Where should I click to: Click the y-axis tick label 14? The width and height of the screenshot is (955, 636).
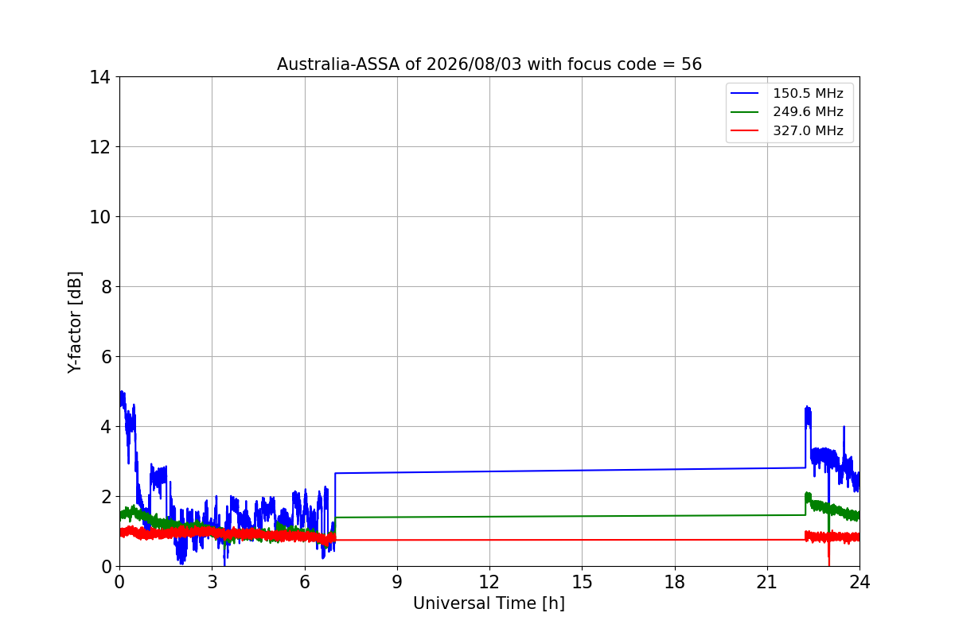[100, 77]
